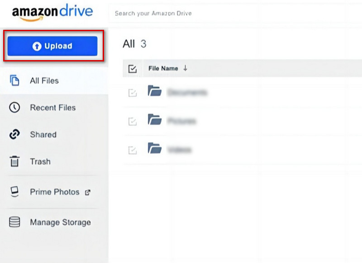Open the Shared section
Viewport: 362px width, 263px height.
pos(54,134)
